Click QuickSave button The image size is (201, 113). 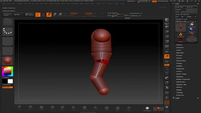(x=131, y=1)
